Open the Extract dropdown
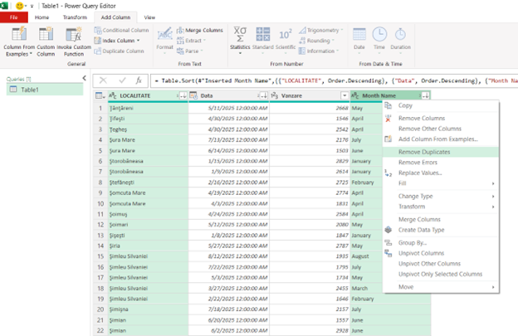This screenshot has width=518, height=336. click(191, 41)
